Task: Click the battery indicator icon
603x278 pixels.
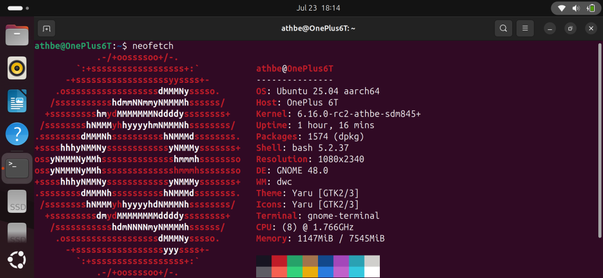Action: tap(590, 9)
